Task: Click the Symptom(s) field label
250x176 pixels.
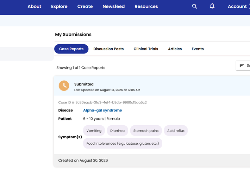Action: pyautogui.click(x=70, y=137)
